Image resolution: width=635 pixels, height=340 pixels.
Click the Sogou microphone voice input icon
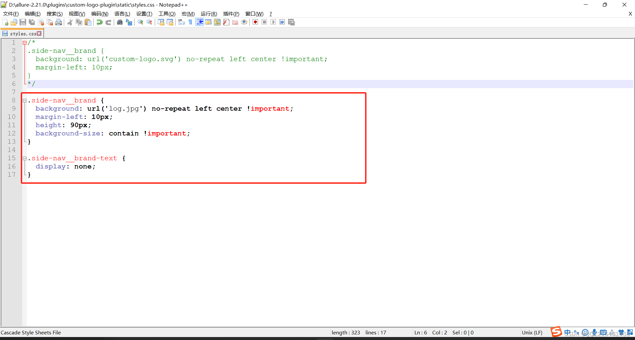(x=594, y=332)
